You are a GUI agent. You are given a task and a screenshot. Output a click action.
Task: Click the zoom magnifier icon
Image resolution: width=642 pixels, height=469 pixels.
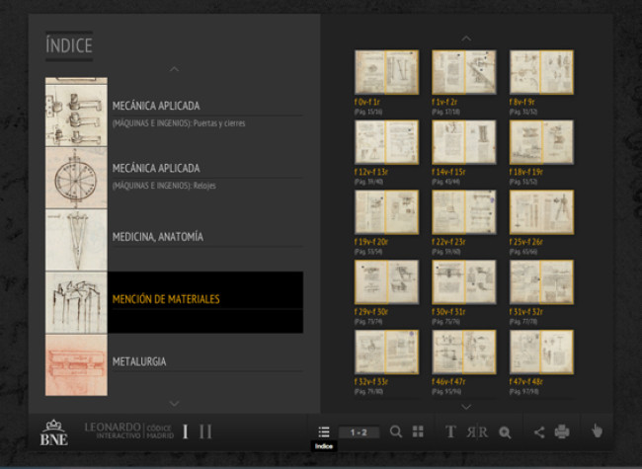pos(505,432)
